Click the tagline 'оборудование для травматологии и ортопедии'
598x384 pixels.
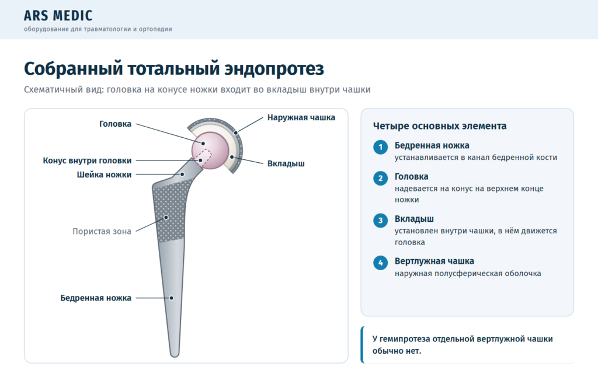point(98,29)
